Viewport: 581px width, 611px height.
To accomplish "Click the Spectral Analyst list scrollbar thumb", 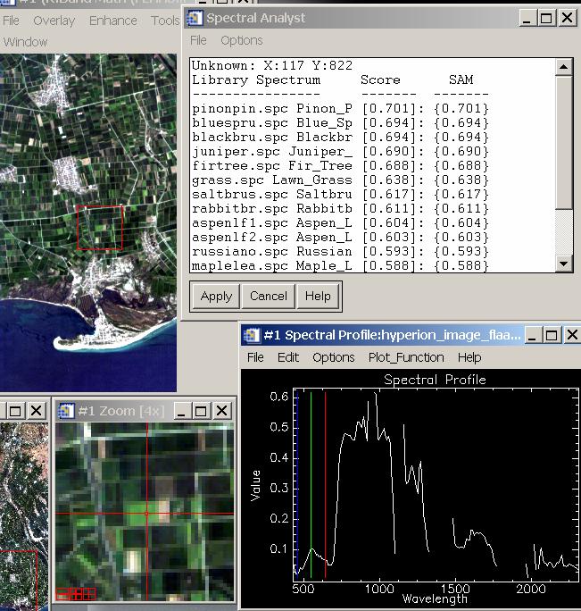I will click(x=563, y=143).
